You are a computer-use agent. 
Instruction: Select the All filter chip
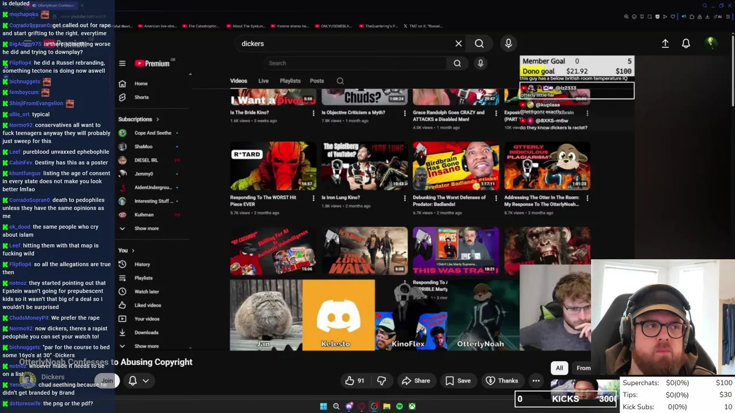point(559,368)
